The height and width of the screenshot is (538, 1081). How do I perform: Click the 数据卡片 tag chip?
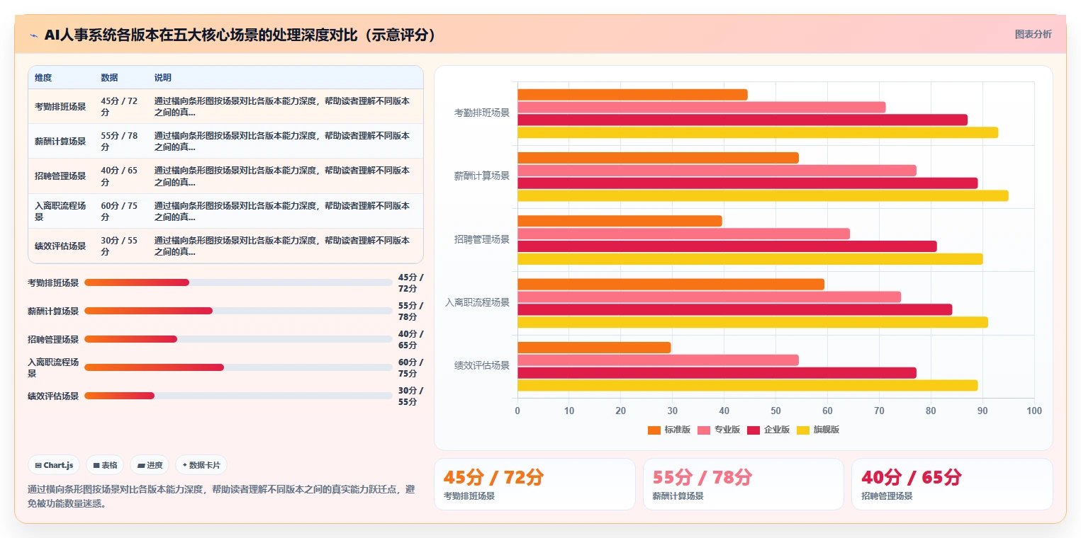pos(201,465)
